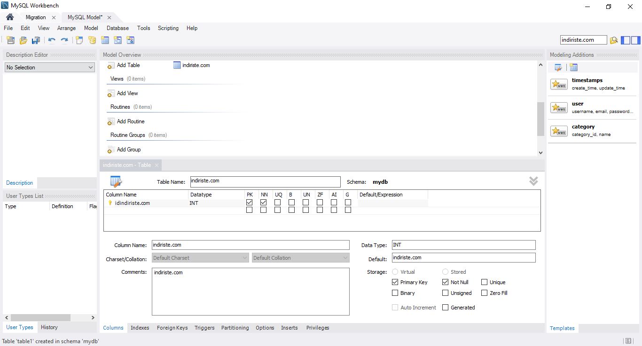Open the History tab
Screen dimensions: 642x346
[x=49, y=327]
